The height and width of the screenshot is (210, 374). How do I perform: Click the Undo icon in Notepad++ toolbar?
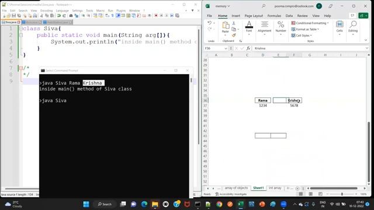tap(59, 16)
